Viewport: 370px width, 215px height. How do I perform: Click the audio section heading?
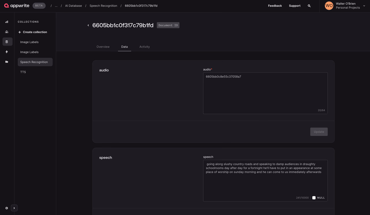(x=104, y=70)
